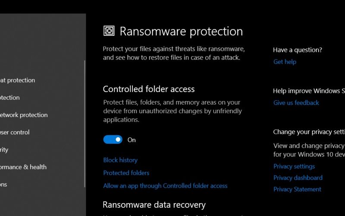Open Give us feedback link
The image size is (345, 216).
coord(296,103)
